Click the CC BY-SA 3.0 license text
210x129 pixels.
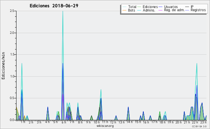199,126
